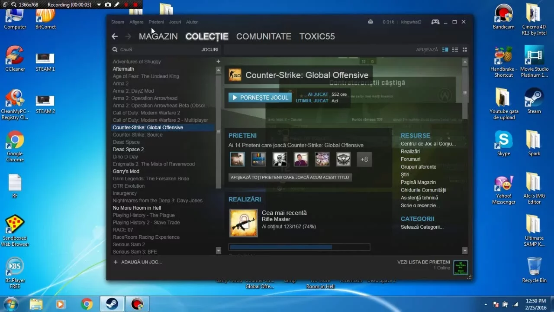Viewport: 554px width, 312px height.
Task: Click the friends list avatar at bottom right
Action: pos(461,267)
